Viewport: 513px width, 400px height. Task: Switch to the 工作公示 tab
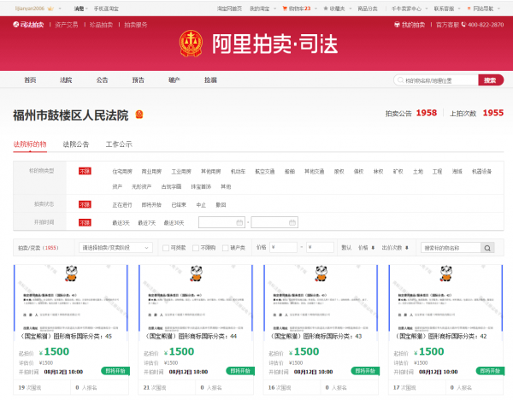pyautogui.click(x=119, y=144)
